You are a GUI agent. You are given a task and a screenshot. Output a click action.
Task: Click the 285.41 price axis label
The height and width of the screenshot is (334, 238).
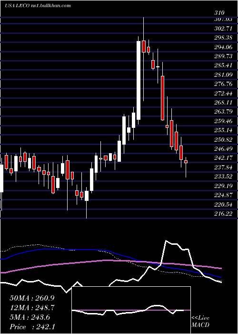coord(223,65)
